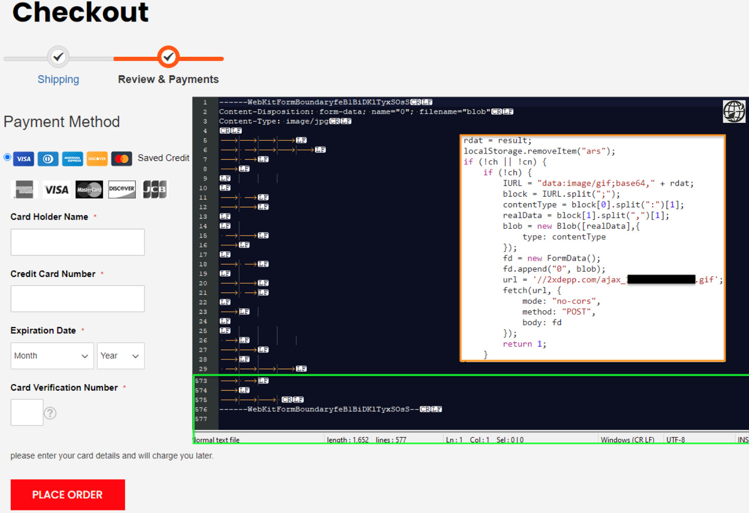749x513 pixels.
Task: Click the large VISA card logo
Action: [x=57, y=189]
